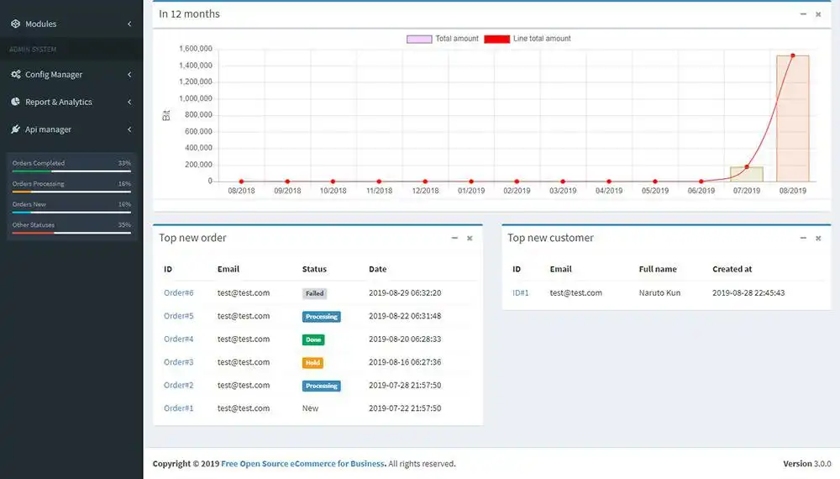
Task: Open the Order#3 link
Action: point(178,362)
